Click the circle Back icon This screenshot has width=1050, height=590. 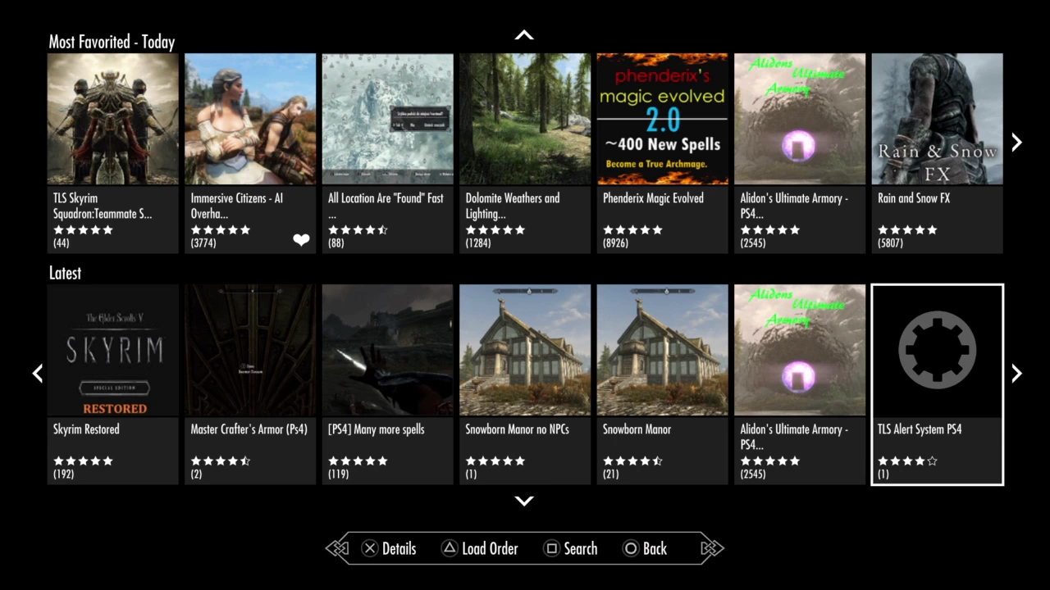(630, 549)
